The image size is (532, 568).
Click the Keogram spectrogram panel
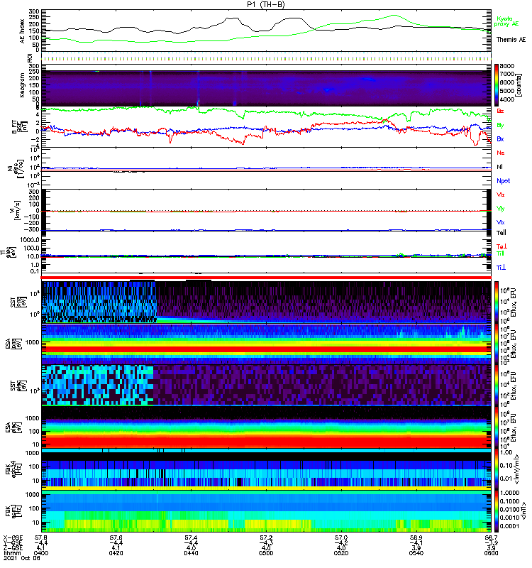point(266,85)
